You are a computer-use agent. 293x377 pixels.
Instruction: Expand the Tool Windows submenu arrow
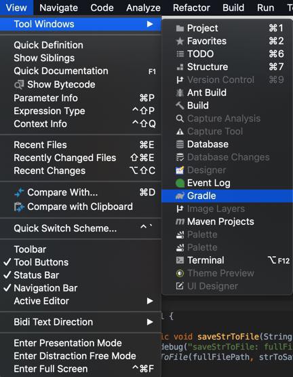tap(150, 24)
